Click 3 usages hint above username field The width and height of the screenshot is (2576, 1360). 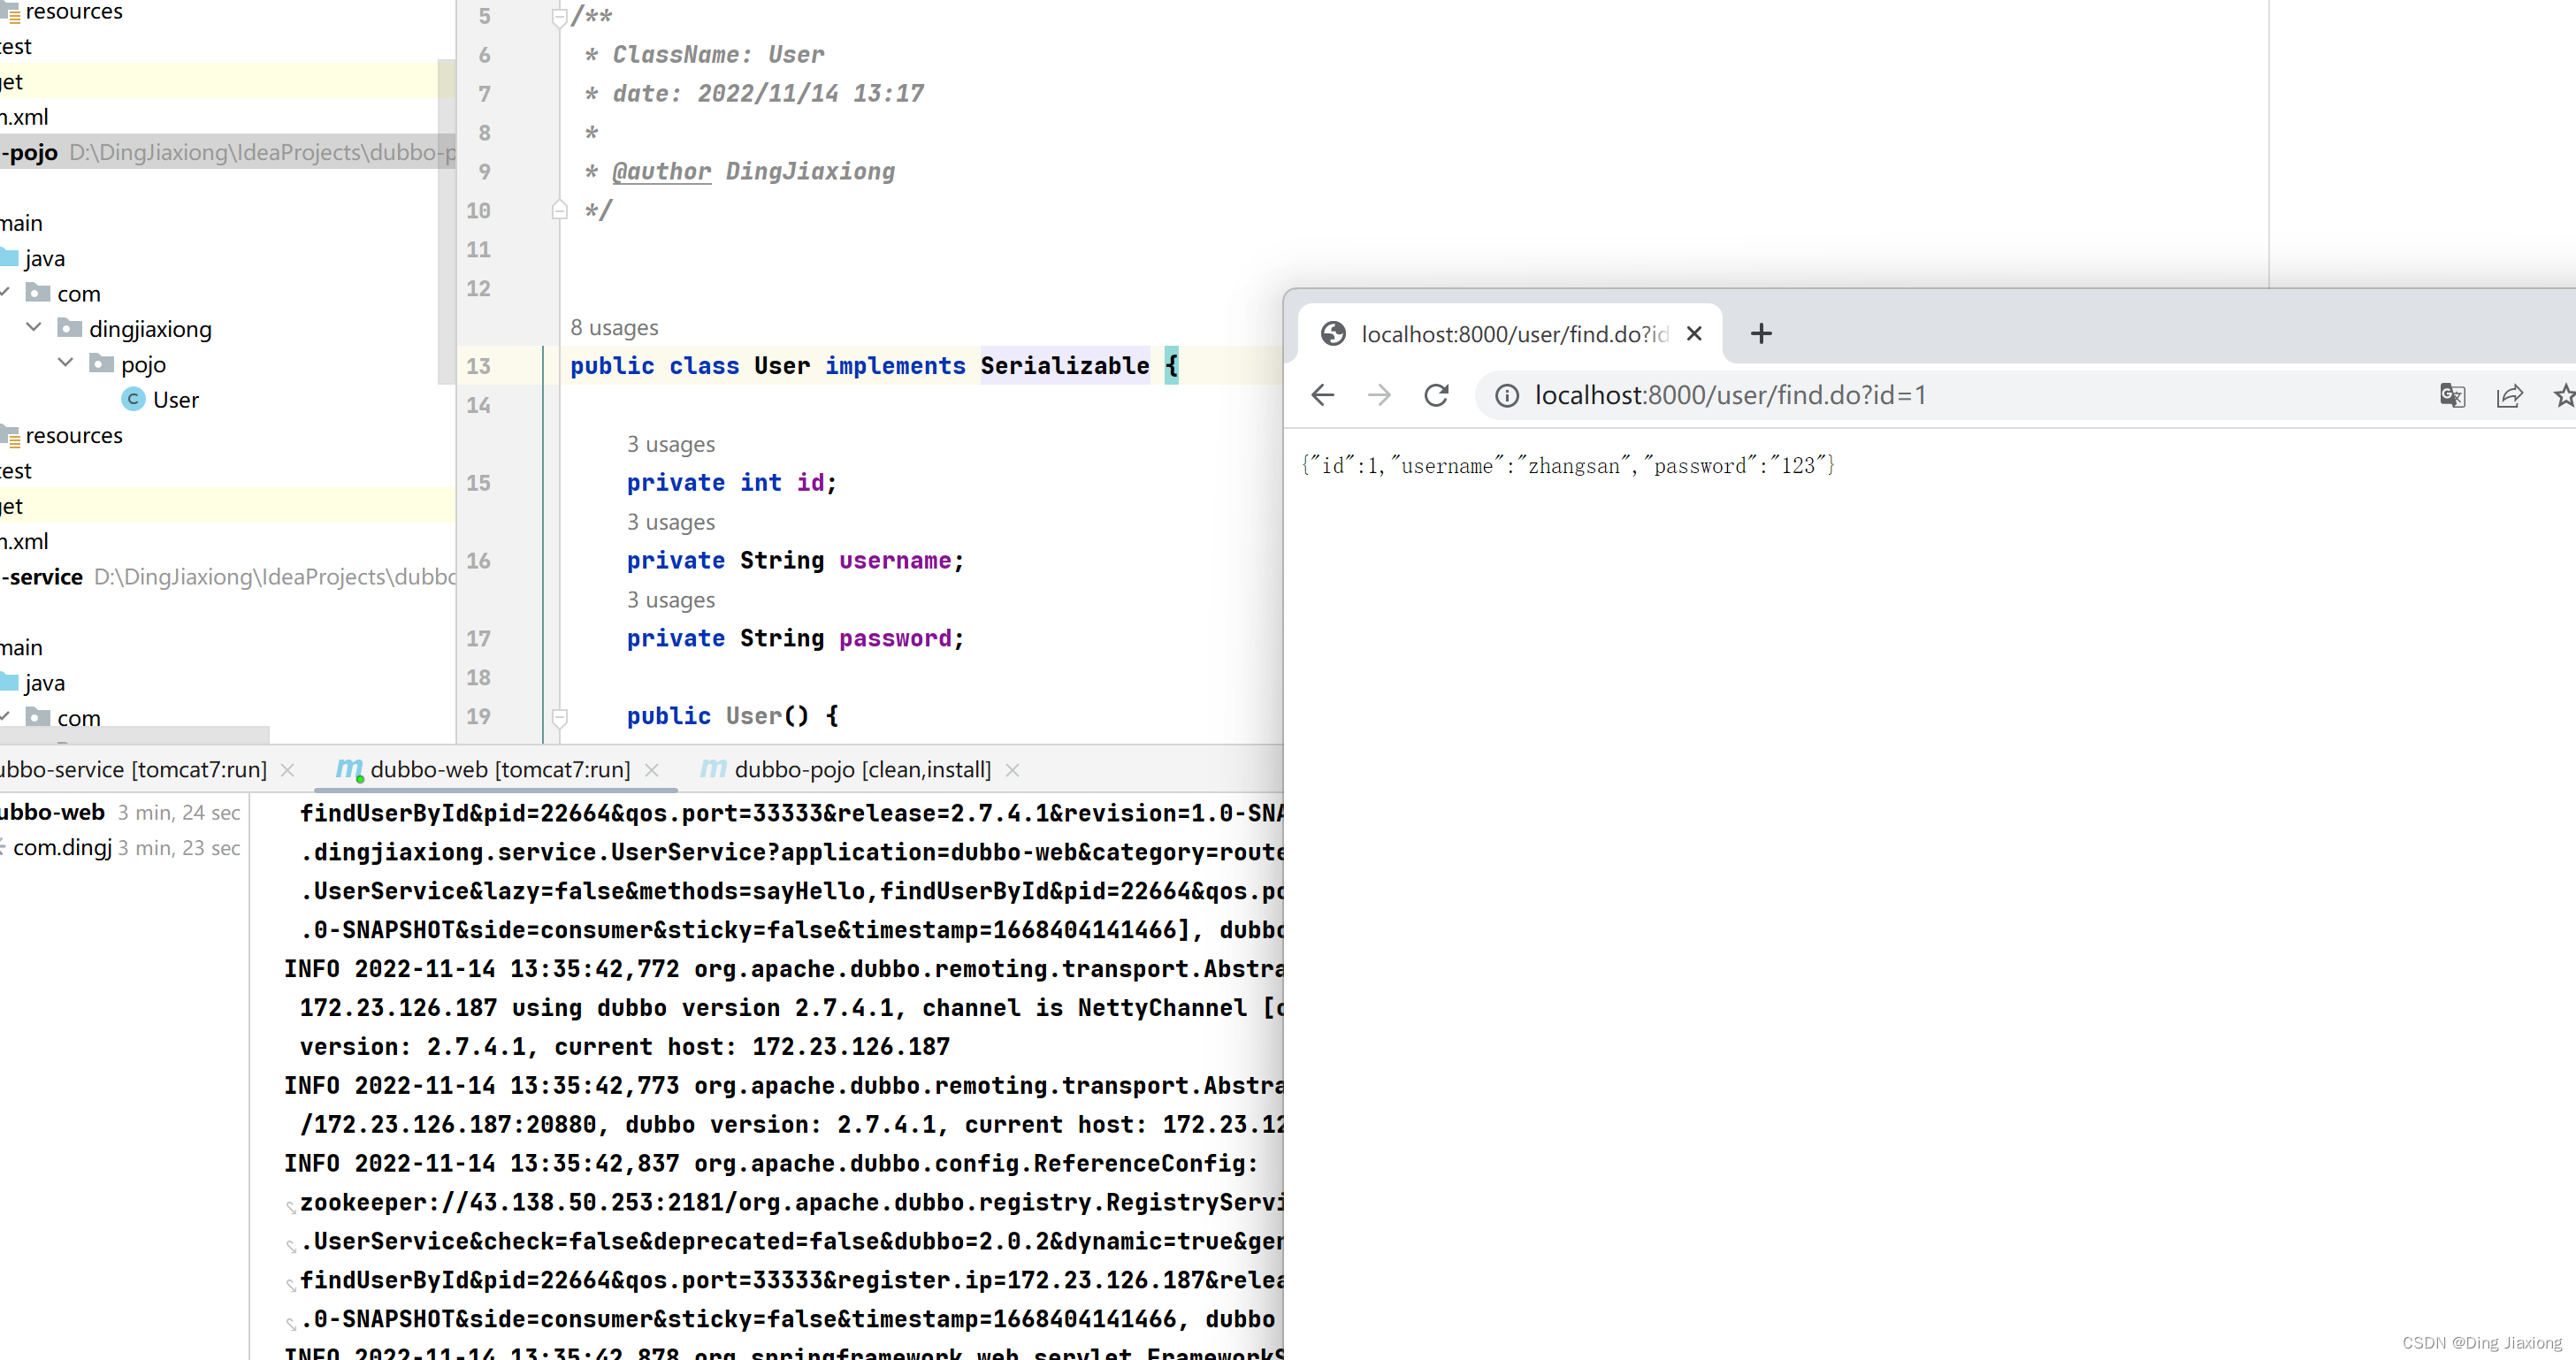[671, 522]
